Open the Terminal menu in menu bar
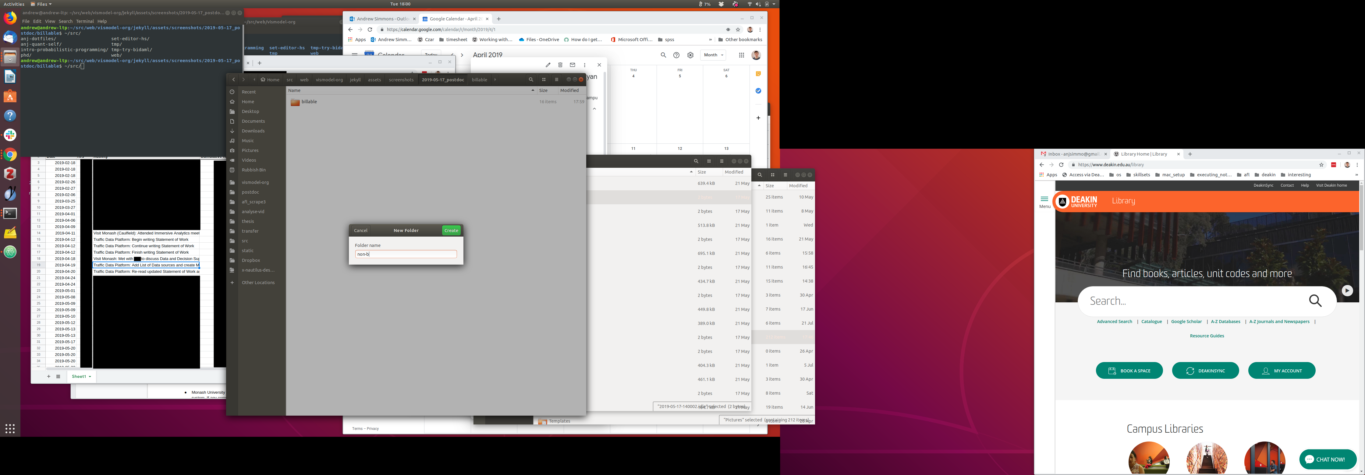 (85, 21)
